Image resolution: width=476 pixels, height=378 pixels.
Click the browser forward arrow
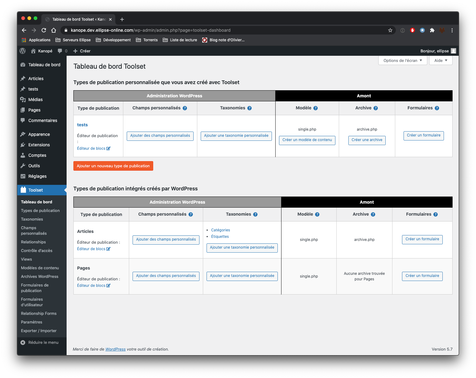(x=34, y=30)
